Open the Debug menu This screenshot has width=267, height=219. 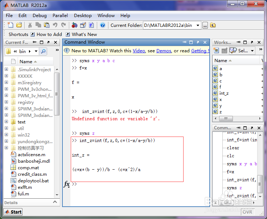coord(40,16)
